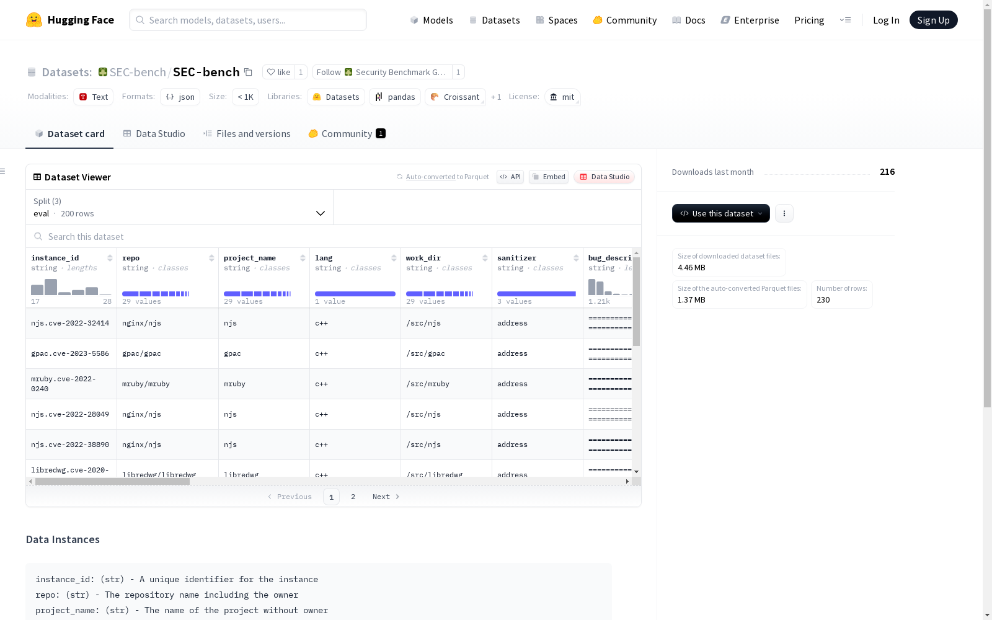Open Docs in top navigation

click(x=689, y=20)
